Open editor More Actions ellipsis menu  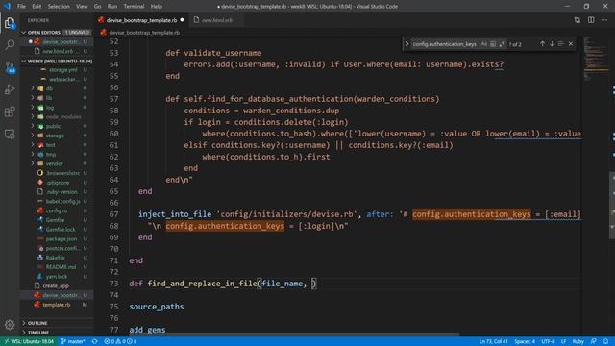click(604, 20)
